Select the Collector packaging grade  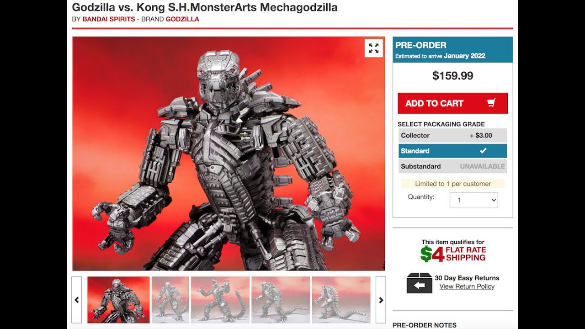452,135
